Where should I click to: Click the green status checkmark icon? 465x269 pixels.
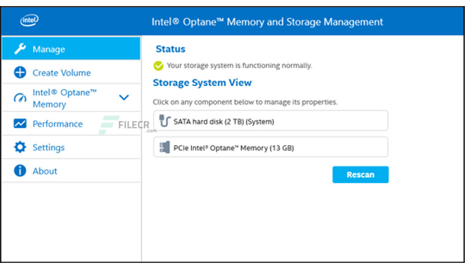(159, 66)
